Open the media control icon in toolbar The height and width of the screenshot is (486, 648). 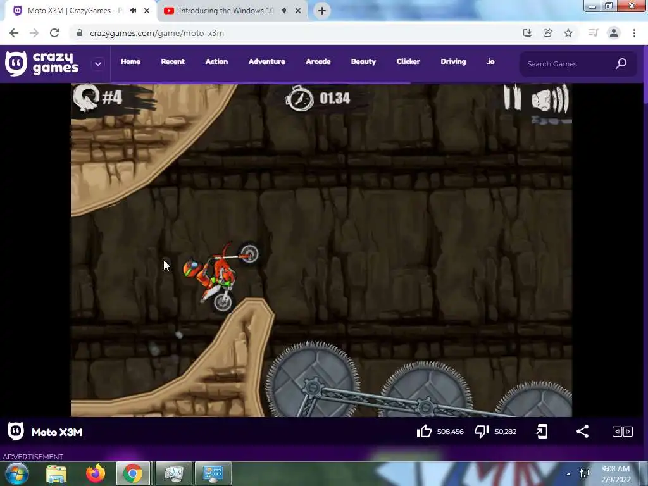(593, 33)
